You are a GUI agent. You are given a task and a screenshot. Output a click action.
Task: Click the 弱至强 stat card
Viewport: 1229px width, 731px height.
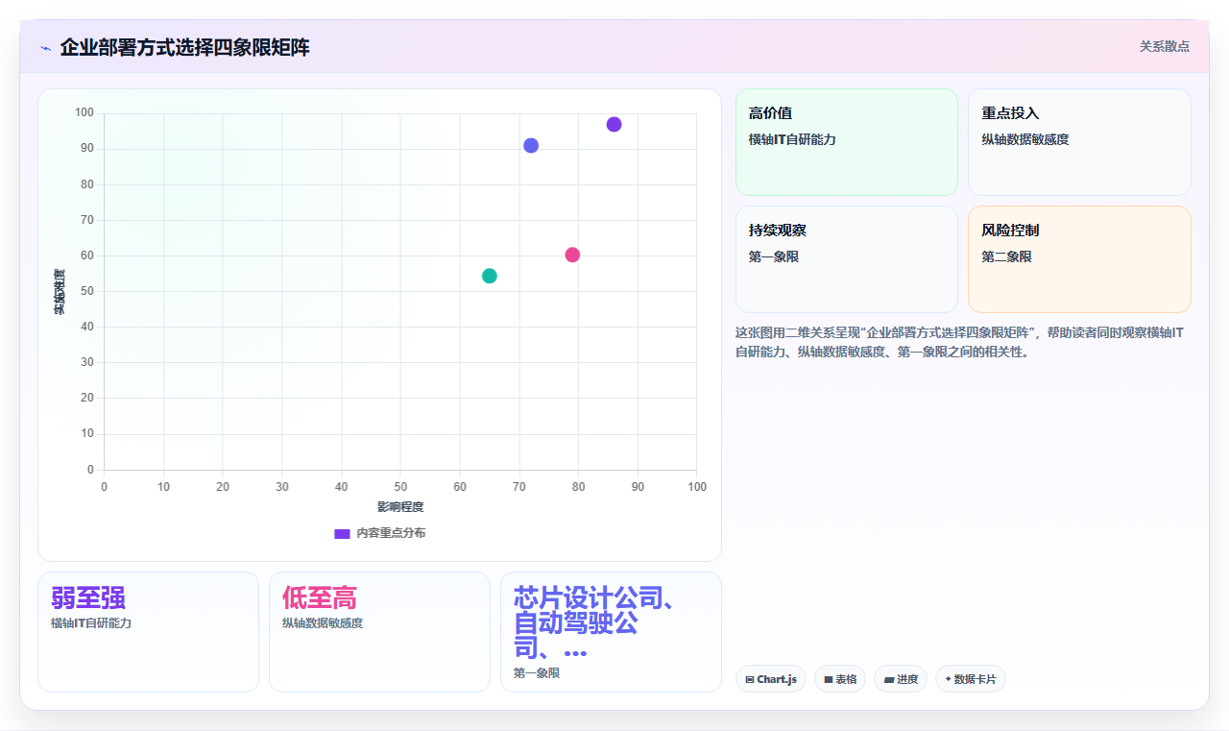coord(148,632)
